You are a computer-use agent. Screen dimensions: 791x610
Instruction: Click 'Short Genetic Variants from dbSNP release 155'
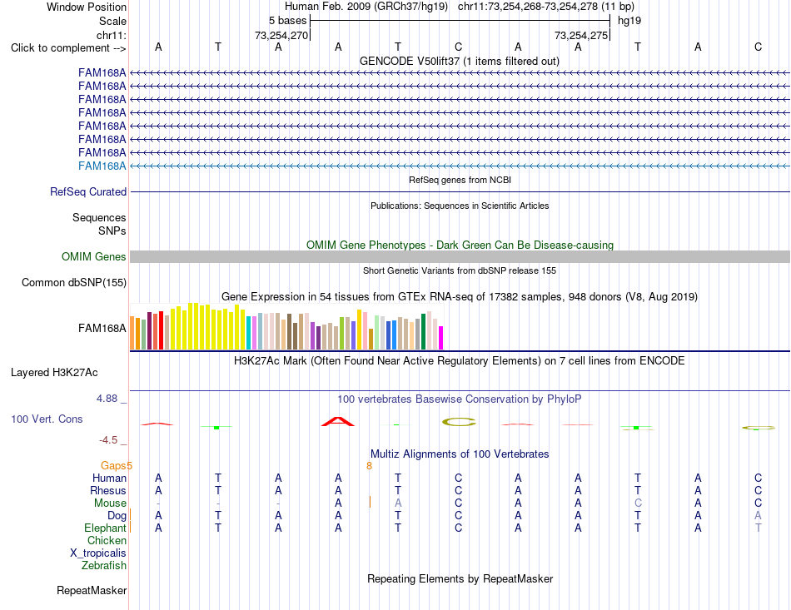(460, 270)
